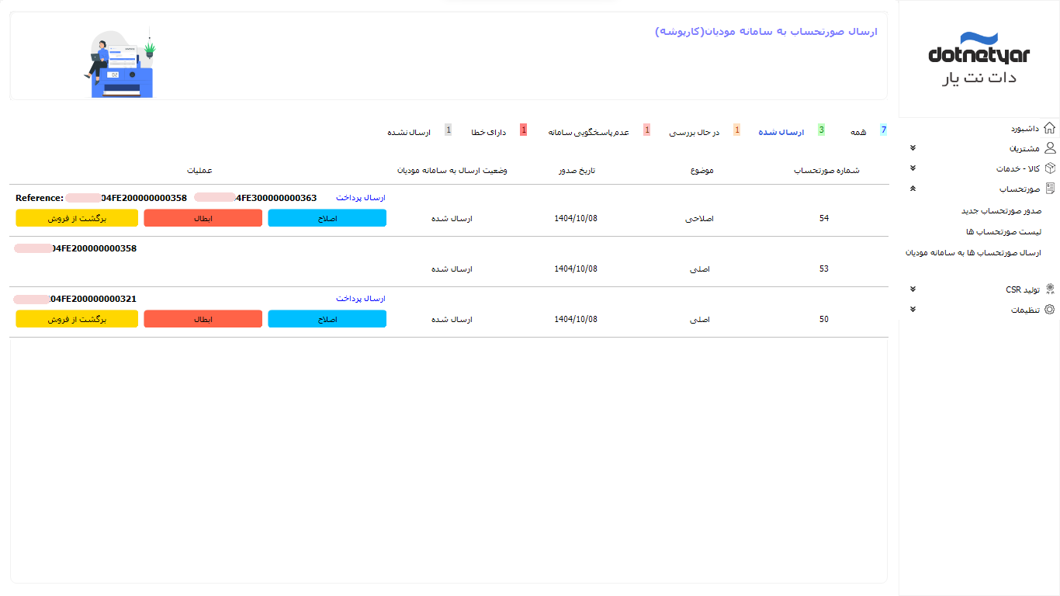Click the customers (مشتریان) person icon

pyautogui.click(x=1049, y=148)
